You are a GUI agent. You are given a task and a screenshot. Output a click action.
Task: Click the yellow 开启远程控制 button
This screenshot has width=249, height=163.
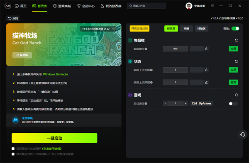pos(139,29)
